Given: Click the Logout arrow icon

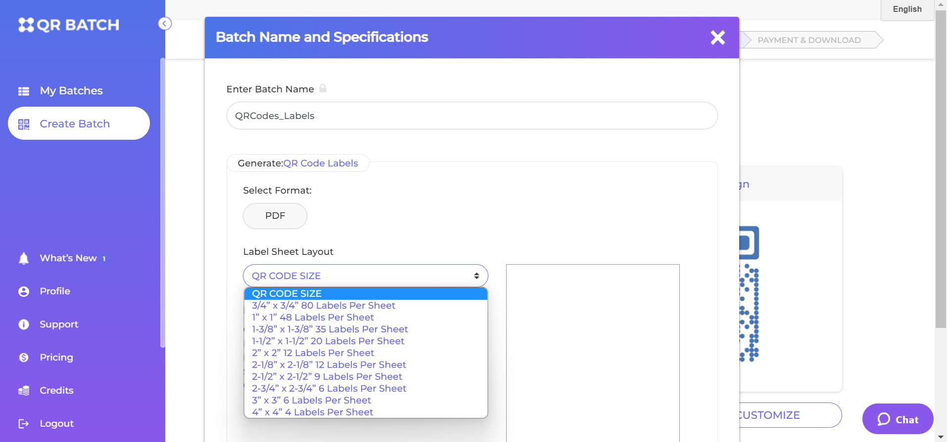Looking at the screenshot, I should click(24, 424).
